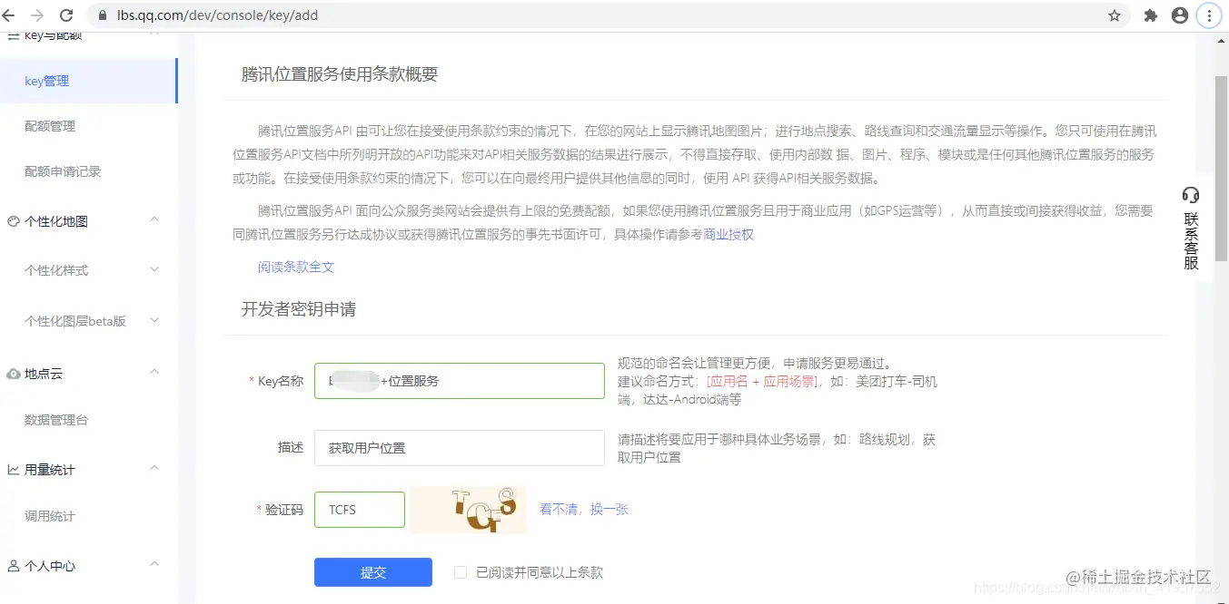Viewport: 1229px width, 604px height.
Task: Click the browser address bar URL
Action: [218, 15]
